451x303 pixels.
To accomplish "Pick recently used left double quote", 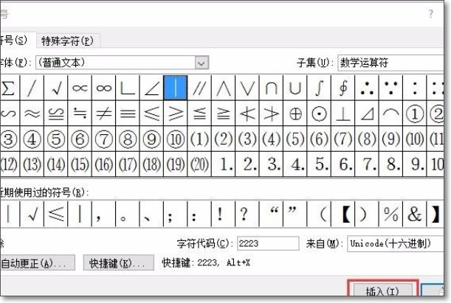I will click(271, 214).
